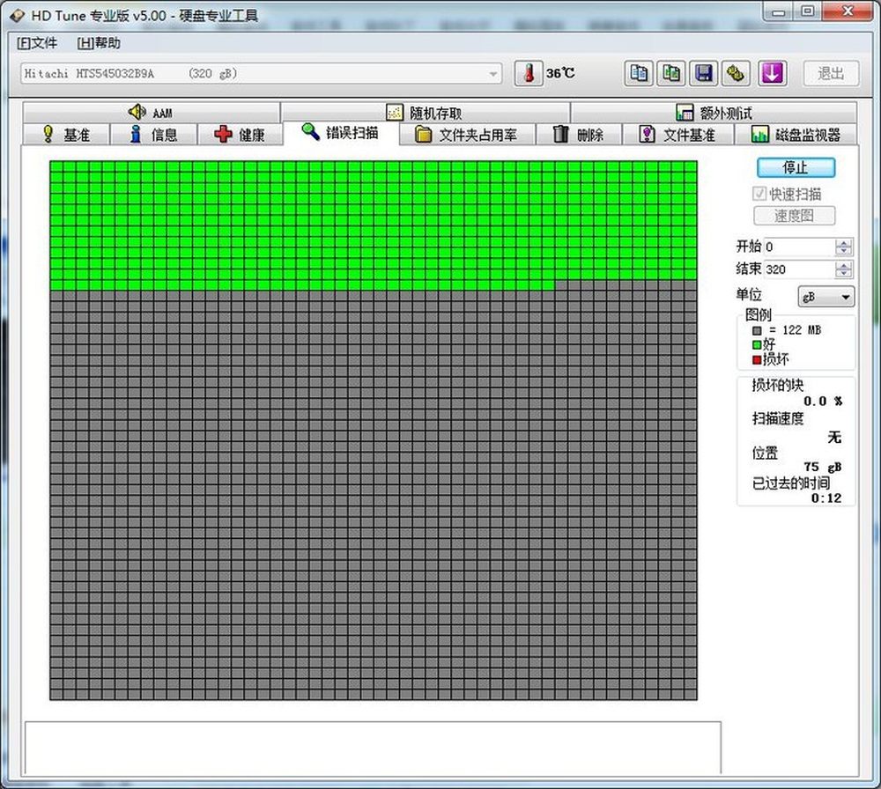Click the thermometer temperature icon
Viewport: 881px width, 789px height.
point(528,73)
